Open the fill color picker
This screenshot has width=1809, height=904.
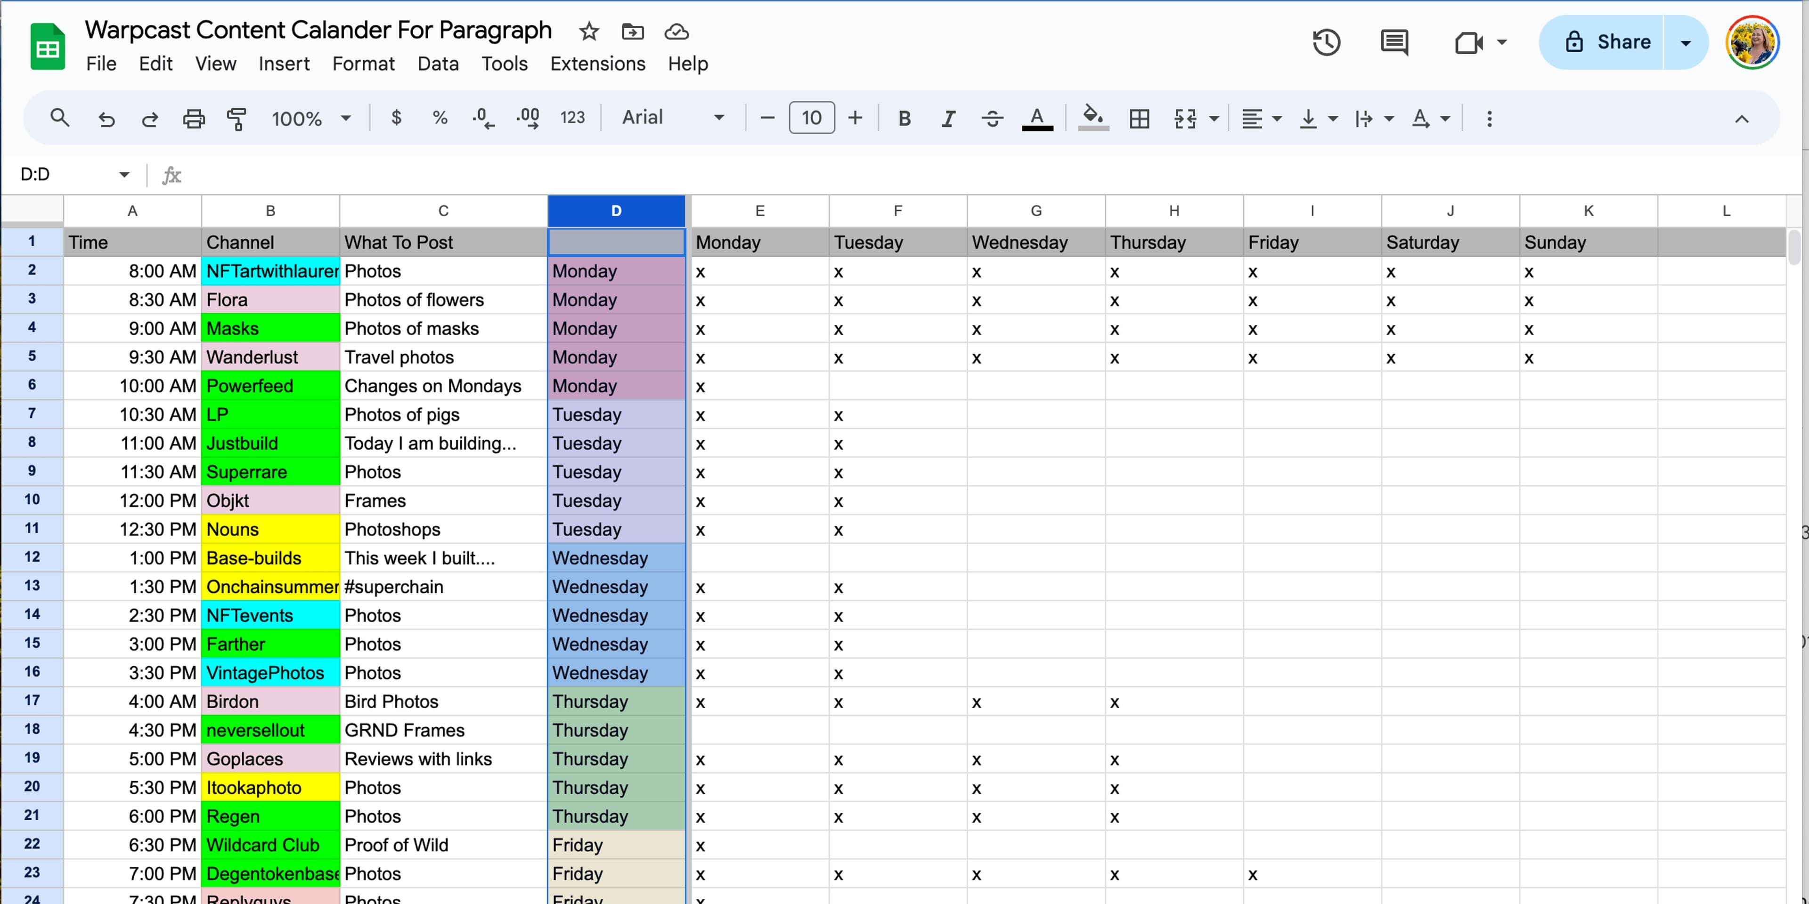click(x=1093, y=118)
